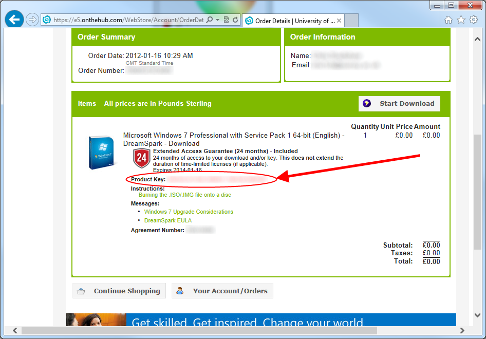Click the Continue Shopping button
Viewport: 486px width, 339px height.
point(119,291)
